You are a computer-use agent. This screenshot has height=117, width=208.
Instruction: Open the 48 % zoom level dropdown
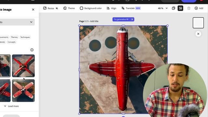click(x=163, y=8)
